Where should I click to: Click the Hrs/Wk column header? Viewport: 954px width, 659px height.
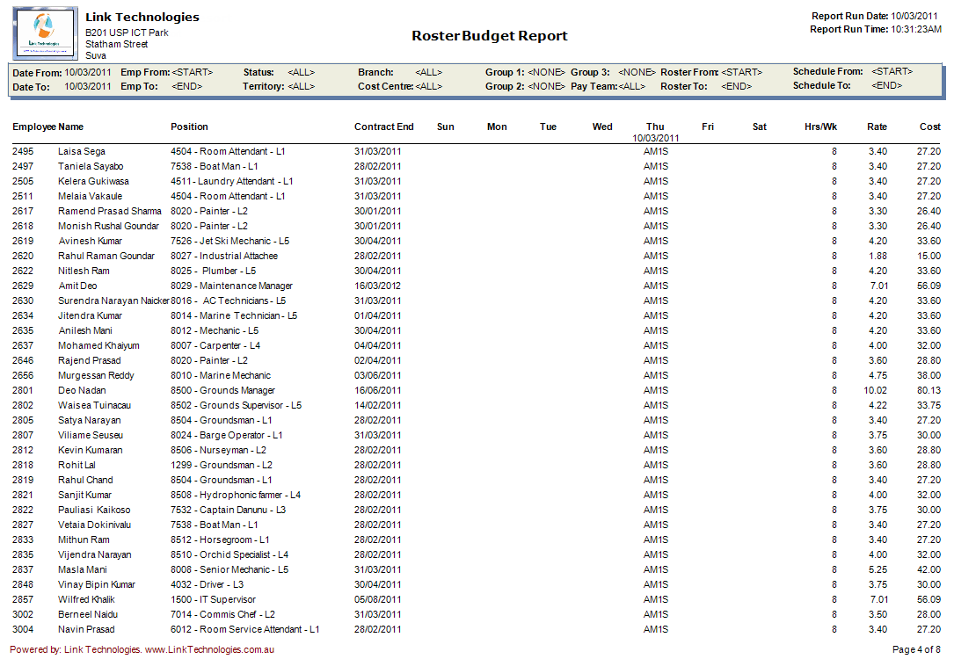pos(820,127)
